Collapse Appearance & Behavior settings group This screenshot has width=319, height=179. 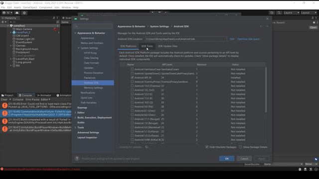point(75,33)
